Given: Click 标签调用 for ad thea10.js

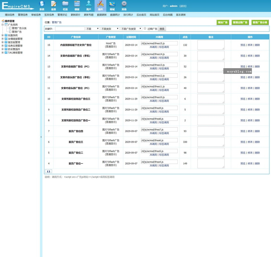Looking at the screenshot, I should (x=164, y=101).
